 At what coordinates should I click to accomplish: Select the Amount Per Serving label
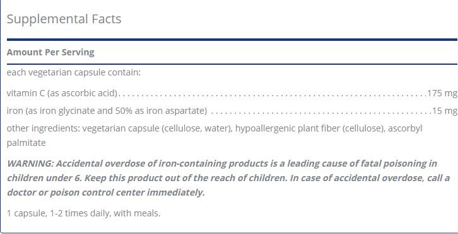pyautogui.click(x=50, y=52)
